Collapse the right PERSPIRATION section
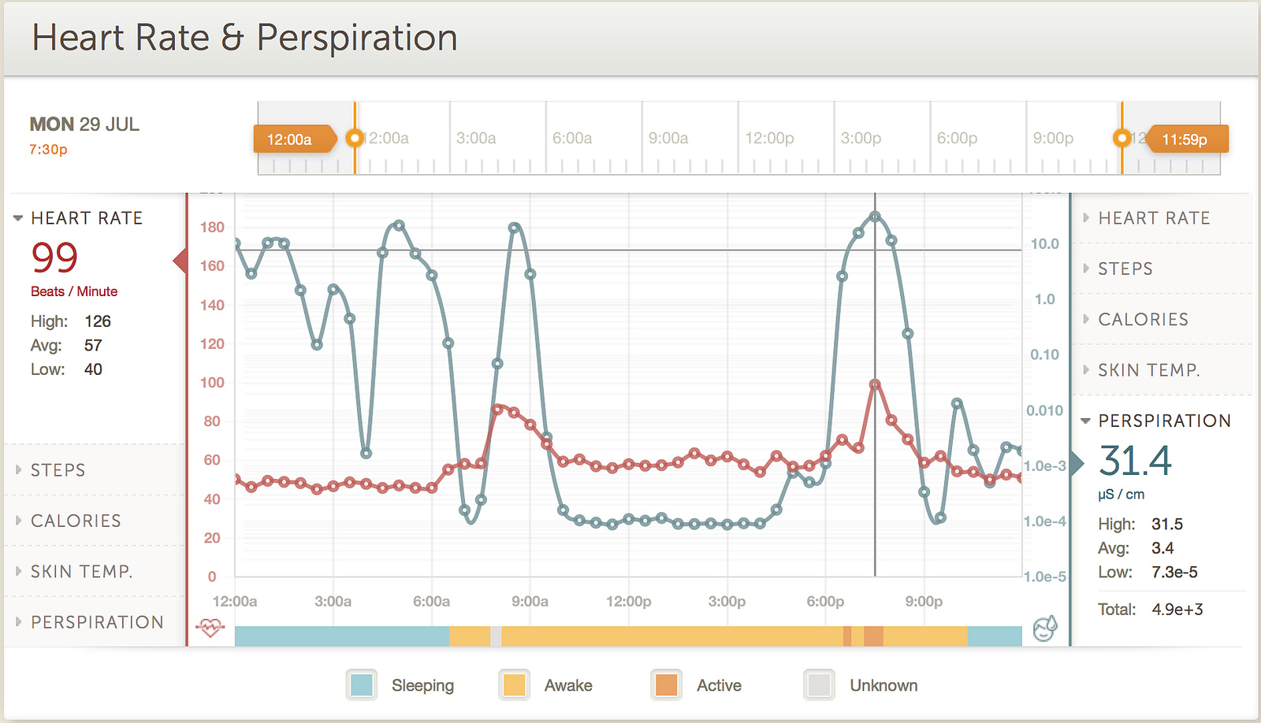Image resolution: width=1261 pixels, height=723 pixels. pos(1164,421)
